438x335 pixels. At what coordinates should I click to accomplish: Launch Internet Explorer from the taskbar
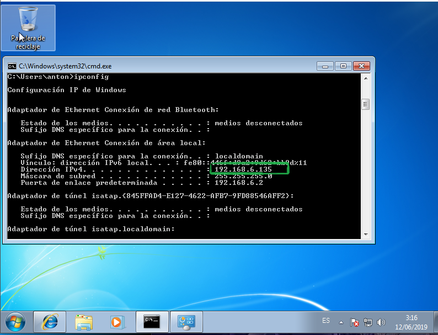[50, 322]
